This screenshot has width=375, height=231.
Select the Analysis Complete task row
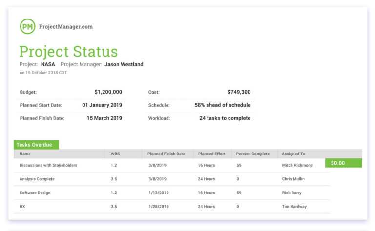37,179
